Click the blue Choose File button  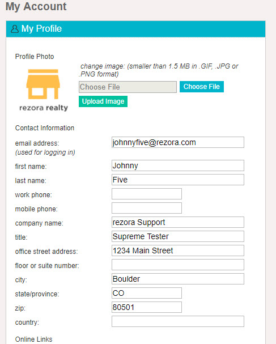point(202,87)
